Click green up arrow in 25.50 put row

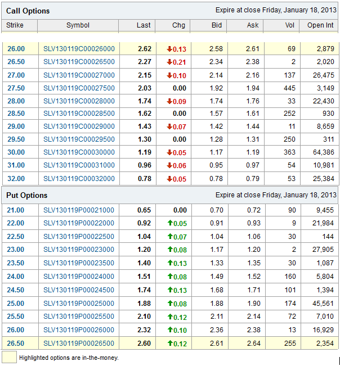[x=169, y=317]
